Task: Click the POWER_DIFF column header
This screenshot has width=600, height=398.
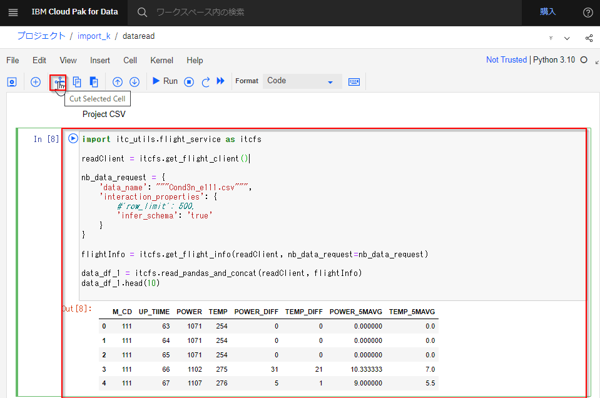Action: pos(257,312)
